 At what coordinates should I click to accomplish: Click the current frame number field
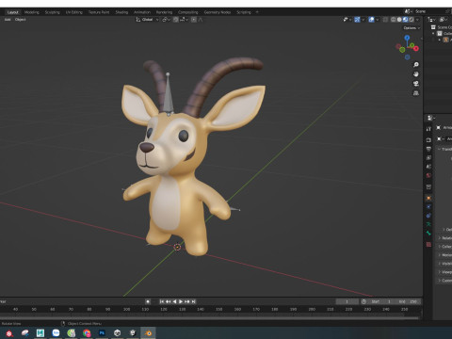(x=347, y=301)
